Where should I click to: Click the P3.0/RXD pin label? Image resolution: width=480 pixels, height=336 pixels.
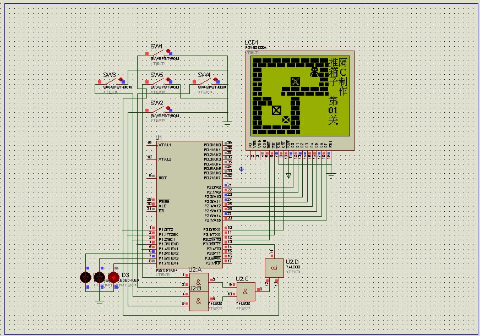click(212, 230)
